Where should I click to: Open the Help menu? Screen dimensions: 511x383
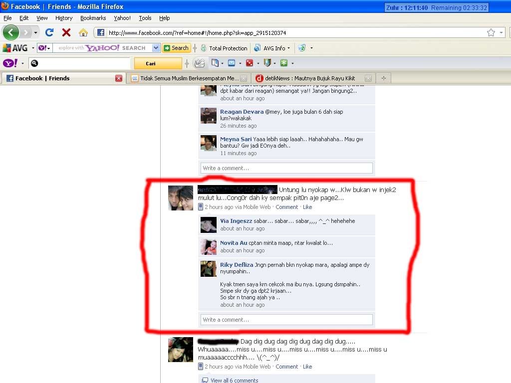(x=165, y=18)
